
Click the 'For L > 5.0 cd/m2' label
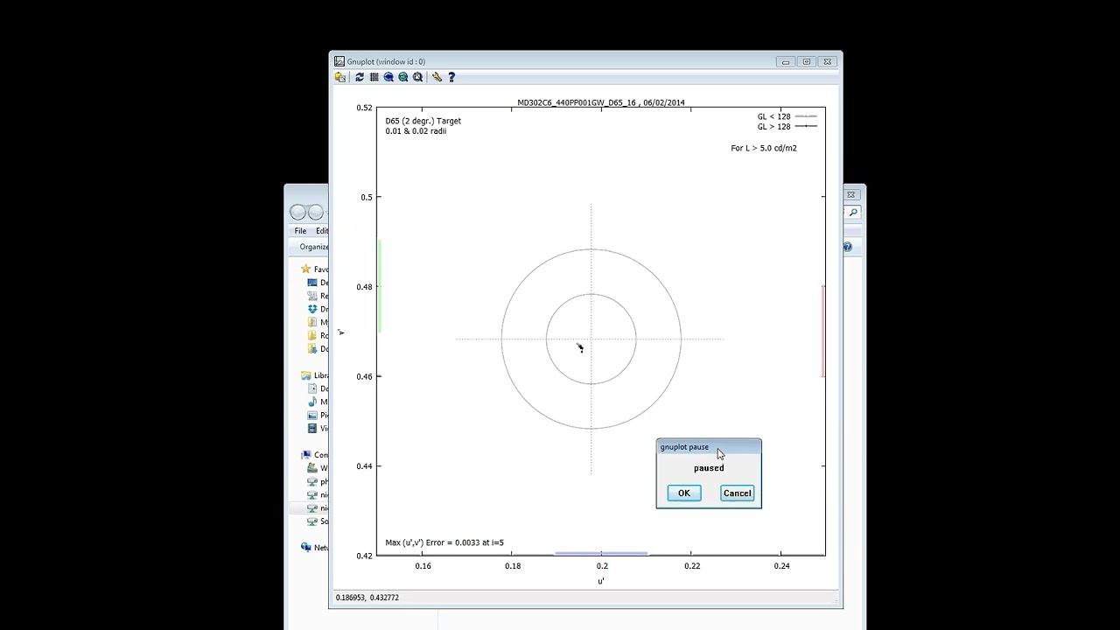pos(764,148)
